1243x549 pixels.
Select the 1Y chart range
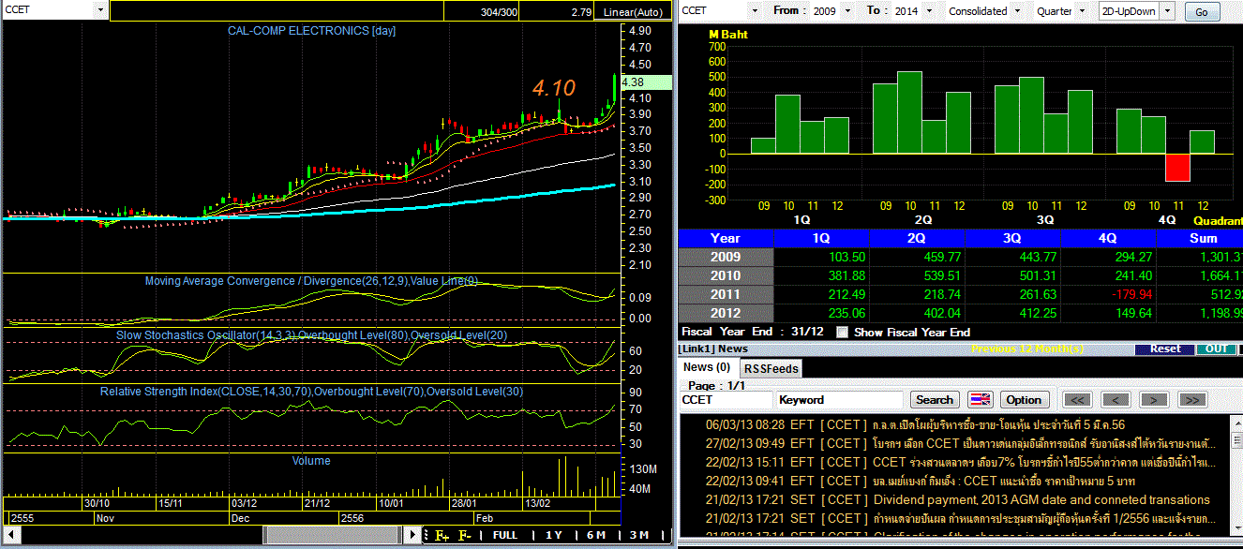(554, 535)
